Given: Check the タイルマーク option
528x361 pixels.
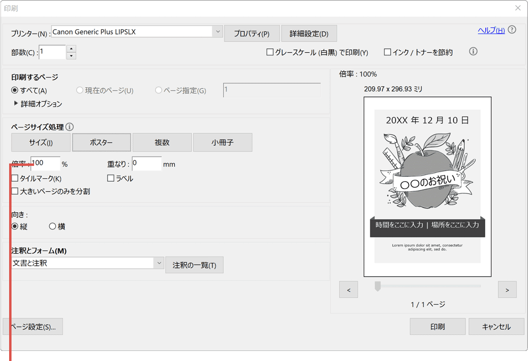Looking at the screenshot, I should tap(14, 178).
